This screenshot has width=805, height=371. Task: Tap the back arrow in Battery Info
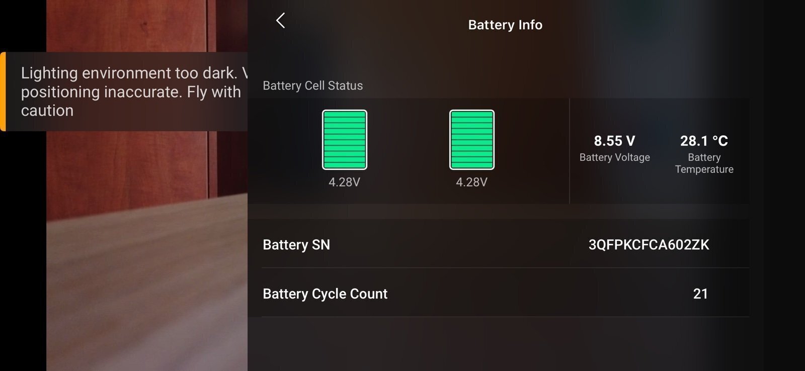coord(281,21)
